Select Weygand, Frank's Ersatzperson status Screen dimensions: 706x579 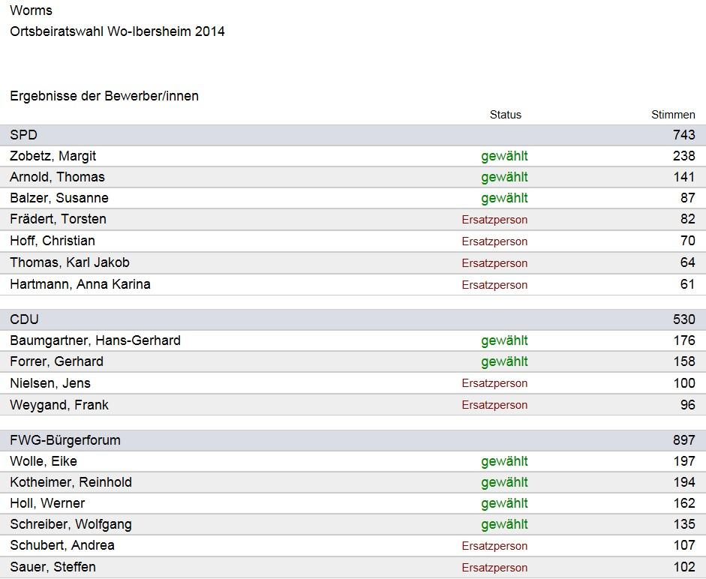tap(494, 405)
